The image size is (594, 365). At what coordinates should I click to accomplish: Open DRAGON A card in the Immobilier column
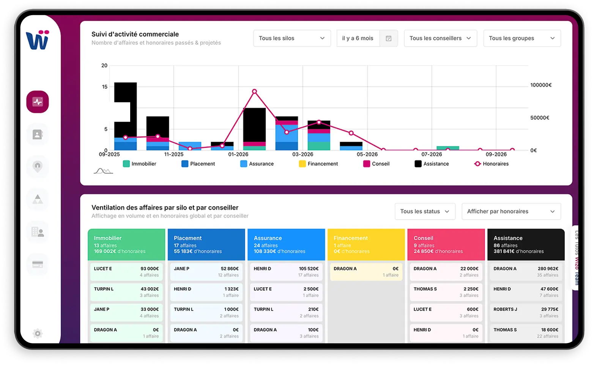[x=126, y=333]
